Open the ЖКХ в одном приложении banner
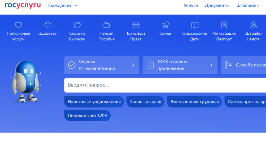Viewport: 266px width, 147px height. point(180,65)
